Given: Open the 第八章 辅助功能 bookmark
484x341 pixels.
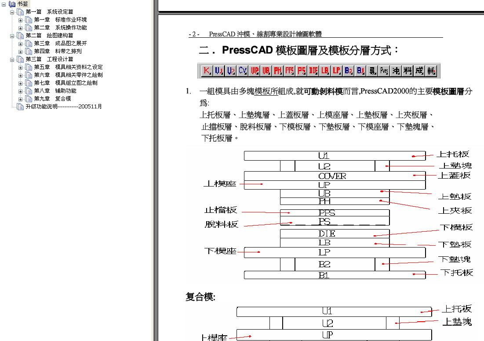Looking at the screenshot, I should click(55, 91).
